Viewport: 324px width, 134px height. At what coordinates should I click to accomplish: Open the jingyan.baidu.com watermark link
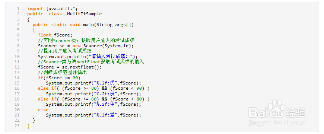[277, 123]
